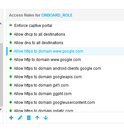Click green dot beside dhcp rule

11,34
